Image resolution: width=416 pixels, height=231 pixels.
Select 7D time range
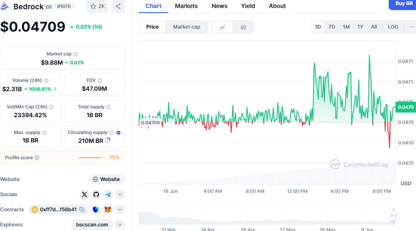click(332, 27)
